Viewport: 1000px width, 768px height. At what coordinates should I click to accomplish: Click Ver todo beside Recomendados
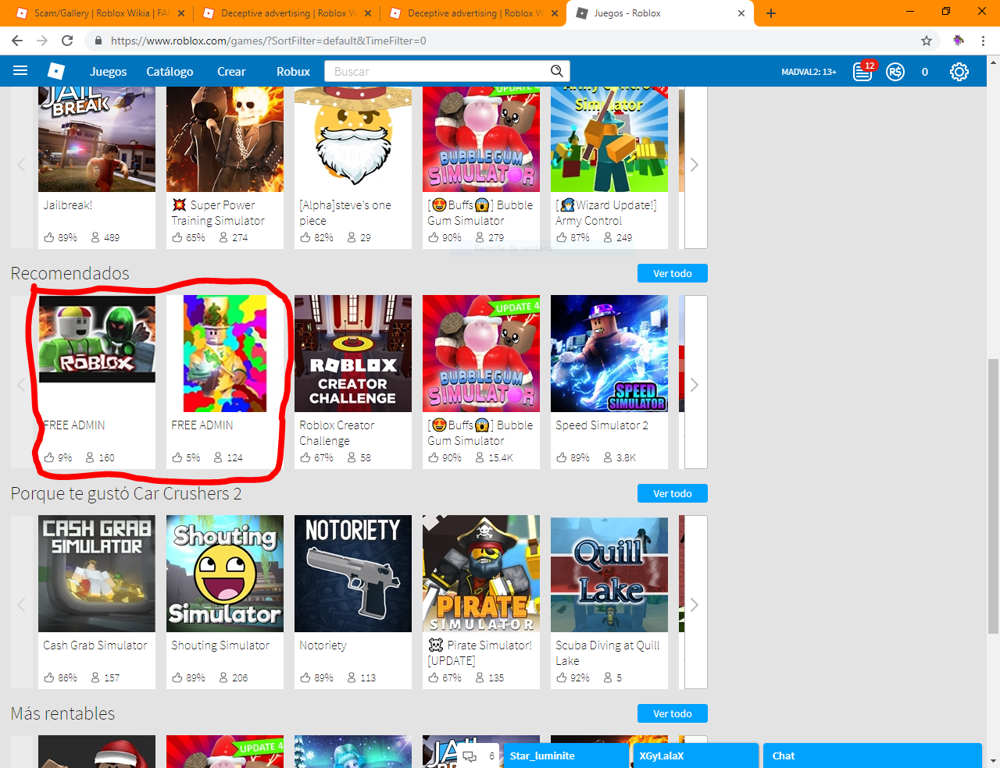coord(672,273)
